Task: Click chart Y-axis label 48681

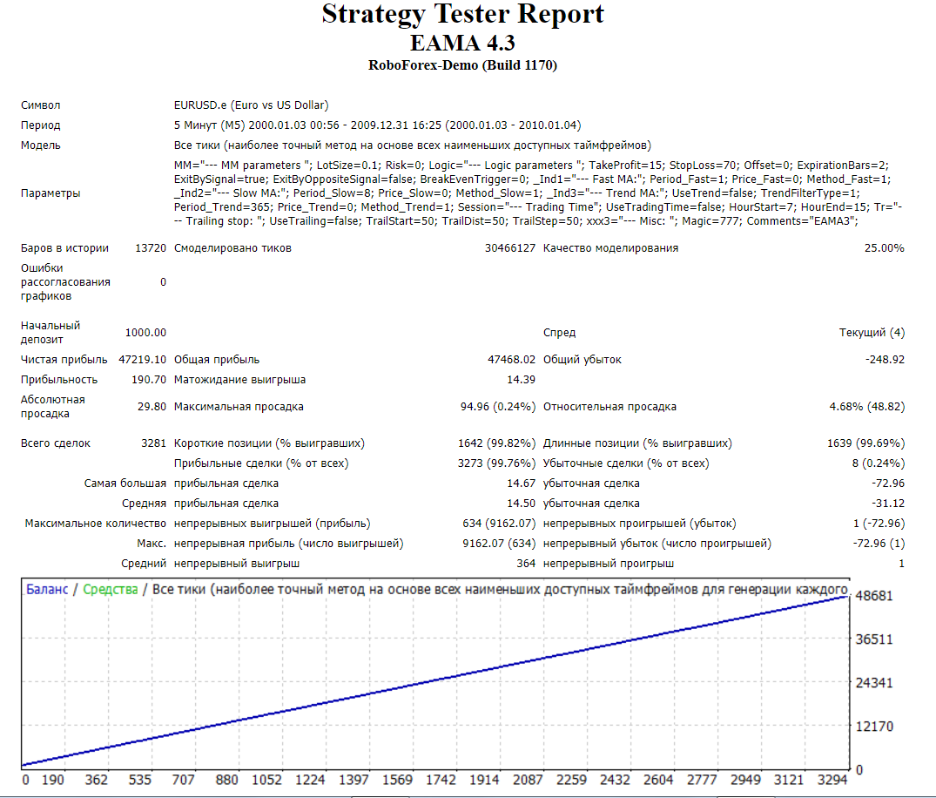Action: tap(874, 596)
